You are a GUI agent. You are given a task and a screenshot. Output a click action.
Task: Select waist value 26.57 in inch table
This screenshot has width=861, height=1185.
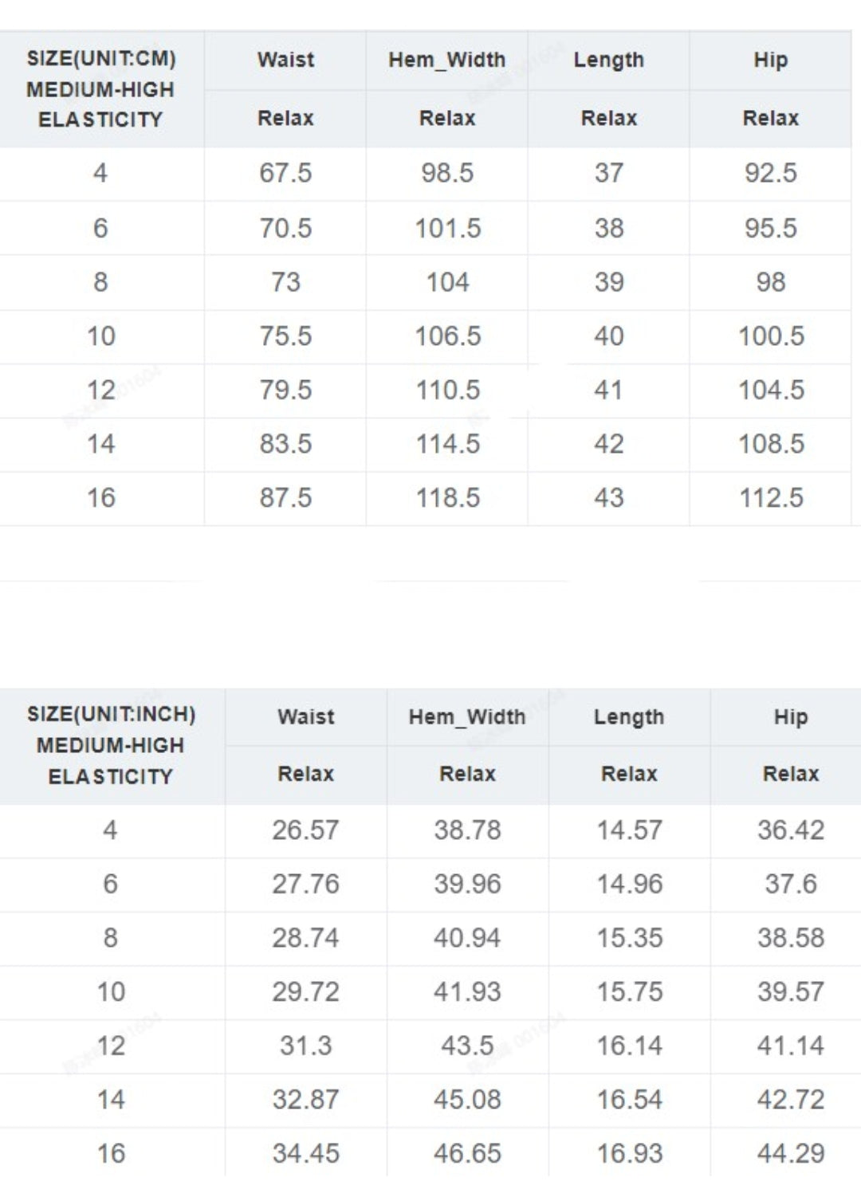pyautogui.click(x=305, y=830)
